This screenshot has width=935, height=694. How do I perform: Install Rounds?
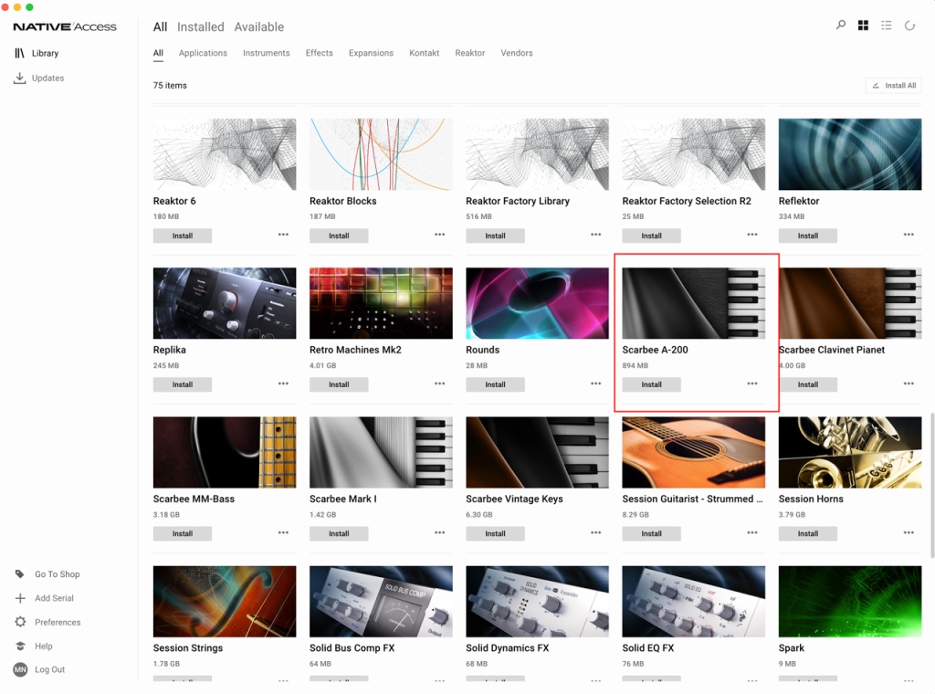[495, 384]
